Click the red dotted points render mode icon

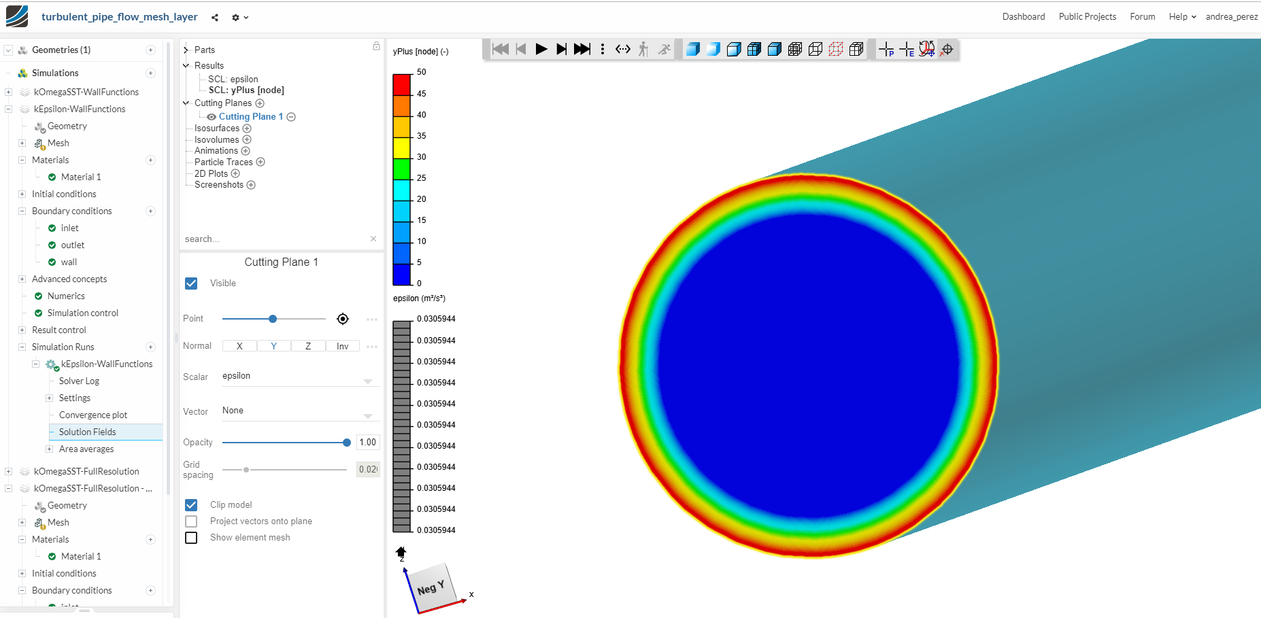click(836, 49)
